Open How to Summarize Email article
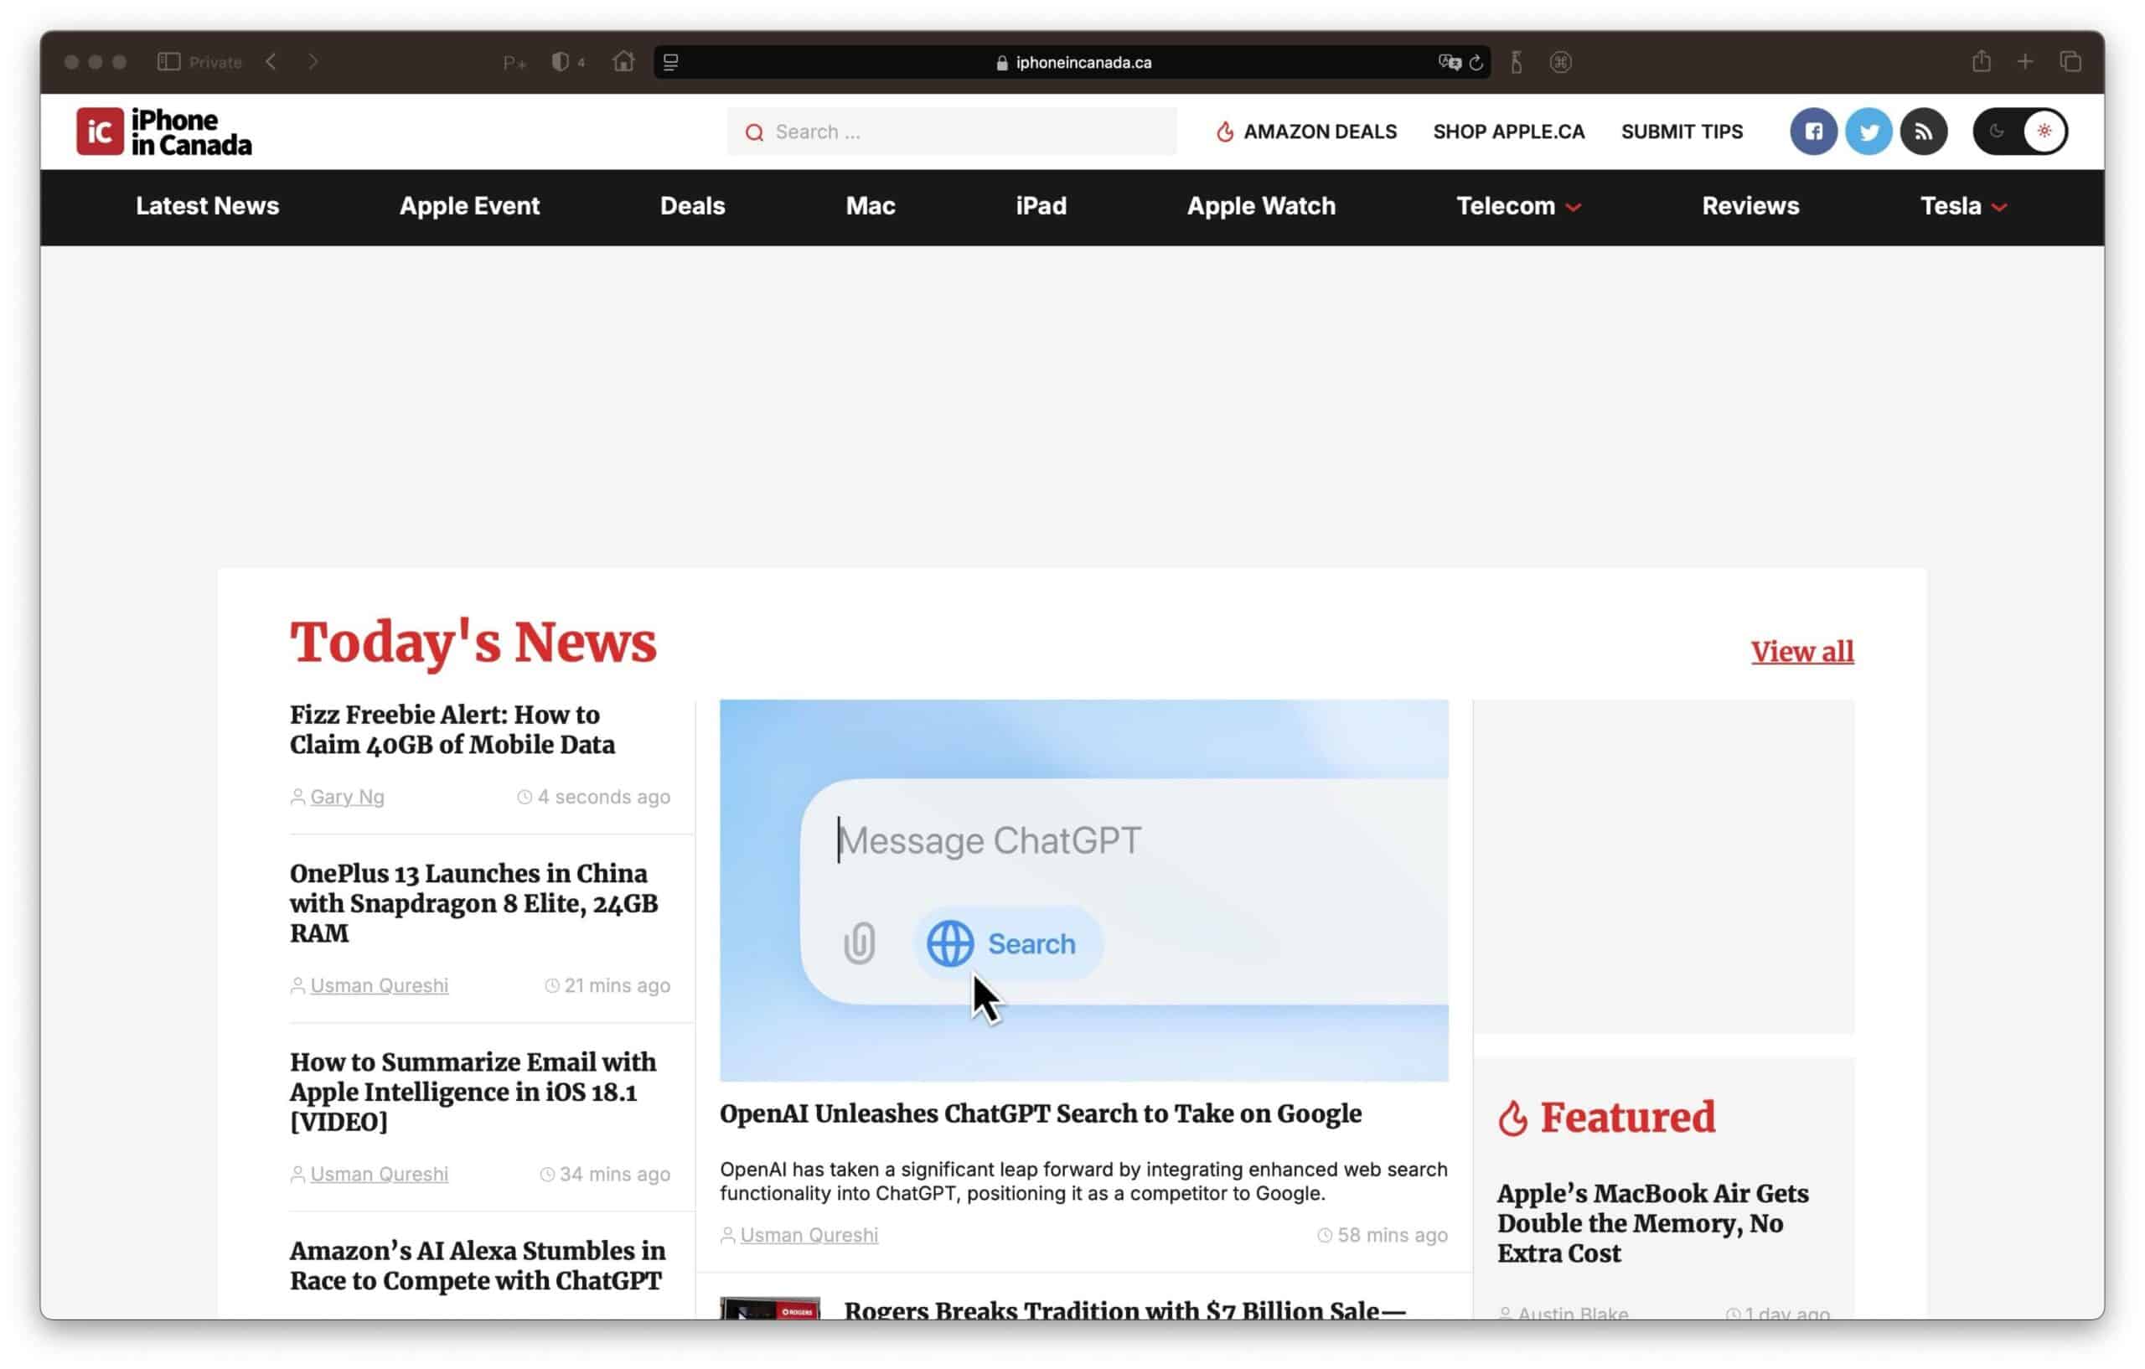 473,1092
